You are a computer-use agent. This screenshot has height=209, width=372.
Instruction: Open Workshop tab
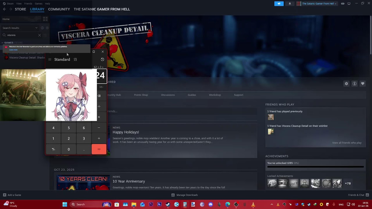tap(215, 95)
